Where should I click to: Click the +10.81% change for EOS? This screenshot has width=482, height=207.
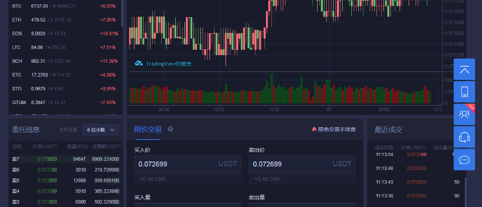click(x=109, y=34)
